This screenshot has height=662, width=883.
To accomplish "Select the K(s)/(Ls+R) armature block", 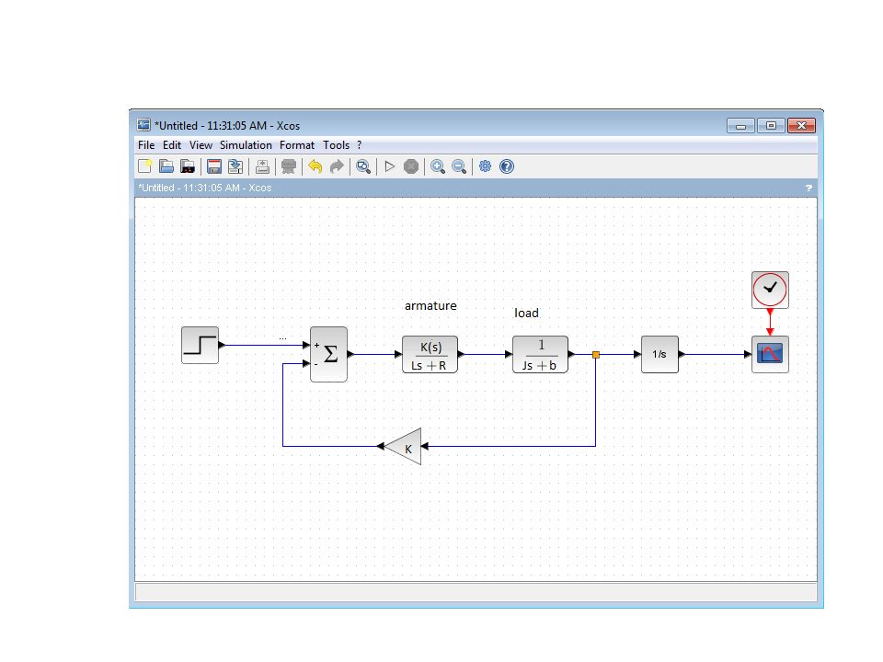I will [430, 354].
